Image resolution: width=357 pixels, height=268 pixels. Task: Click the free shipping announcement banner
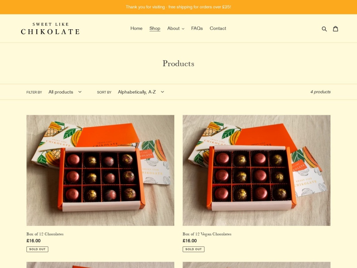click(x=178, y=7)
